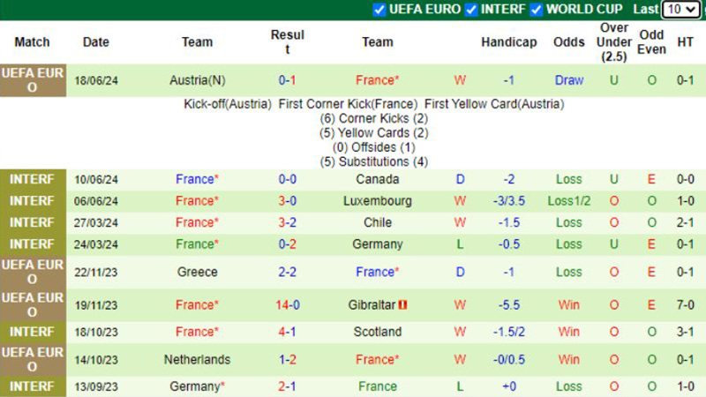Screen dimensions: 706x397
Task: Click the UEFA EURO badge for 18/06/24
Action: point(33,80)
